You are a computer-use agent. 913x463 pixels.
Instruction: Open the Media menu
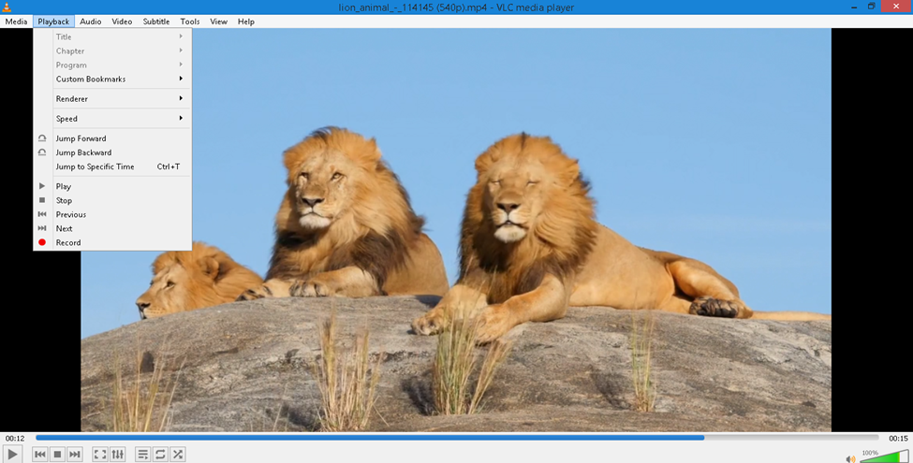(16, 22)
